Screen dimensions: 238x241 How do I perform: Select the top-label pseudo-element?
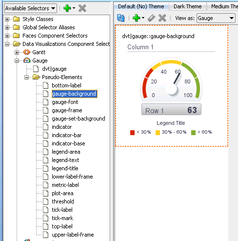tap(62, 226)
